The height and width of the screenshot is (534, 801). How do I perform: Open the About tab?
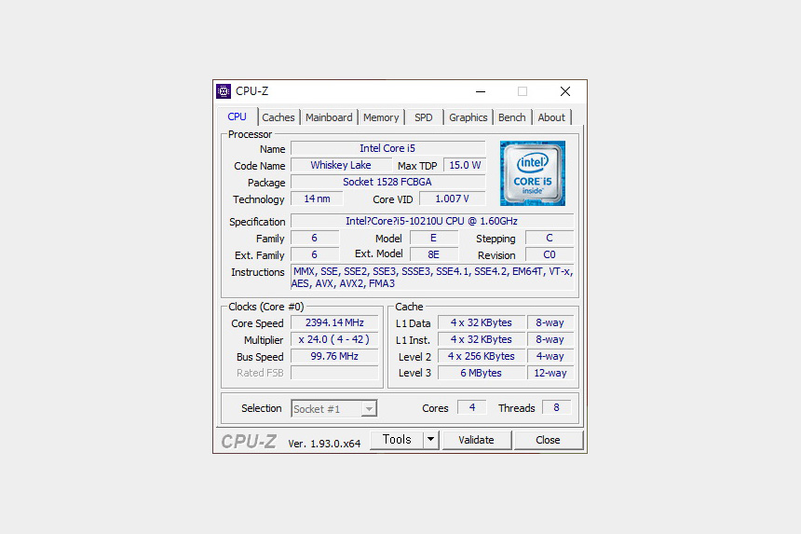551,117
